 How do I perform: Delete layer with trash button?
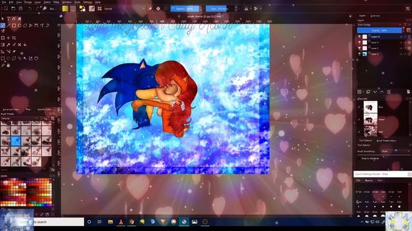tap(408, 92)
